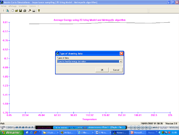Click the Prêt status bar text
179x135 pixels.
pos(2,124)
